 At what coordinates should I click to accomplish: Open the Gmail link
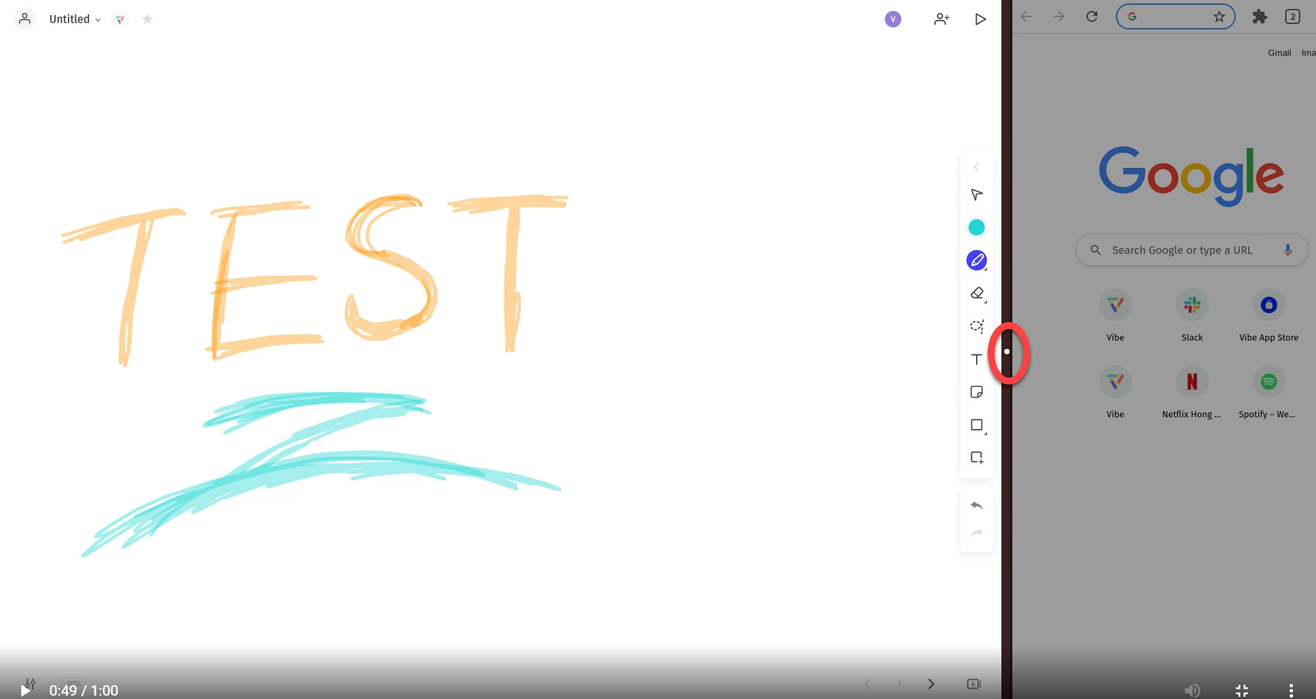[1279, 53]
